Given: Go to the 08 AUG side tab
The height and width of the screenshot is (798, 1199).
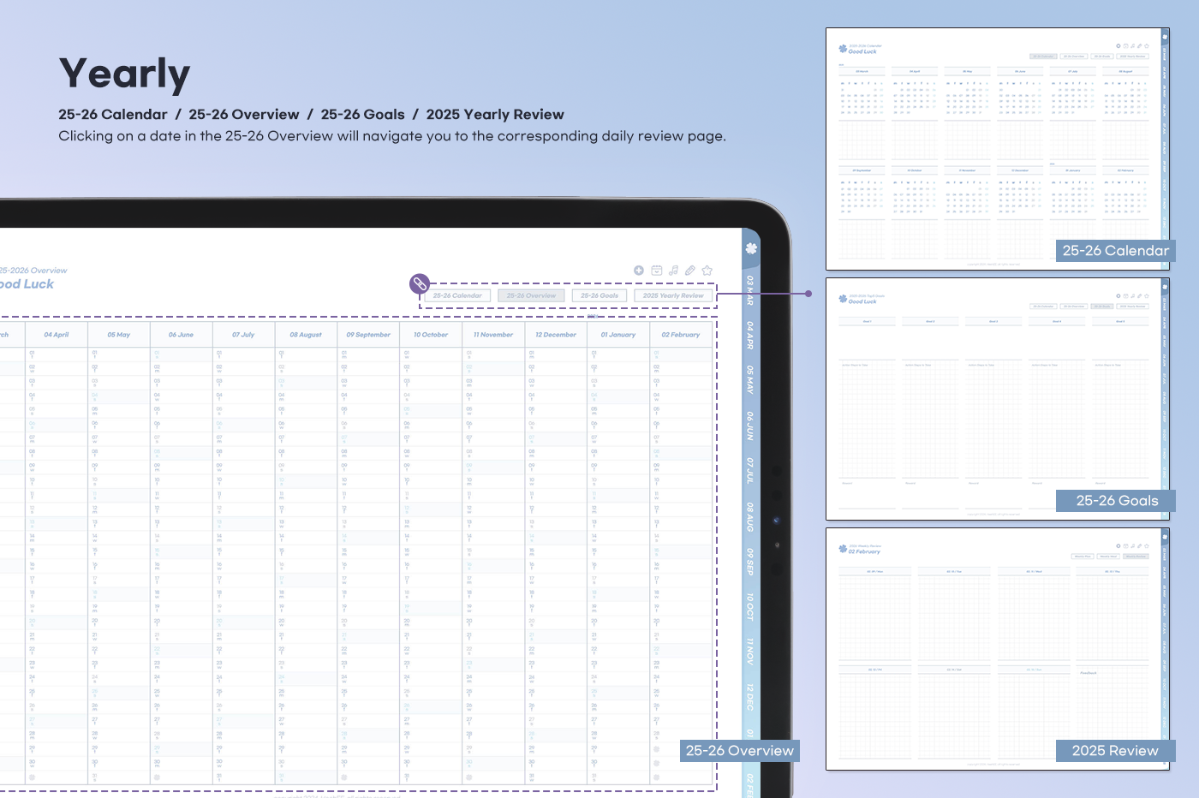Looking at the screenshot, I should pyautogui.click(x=750, y=517).
